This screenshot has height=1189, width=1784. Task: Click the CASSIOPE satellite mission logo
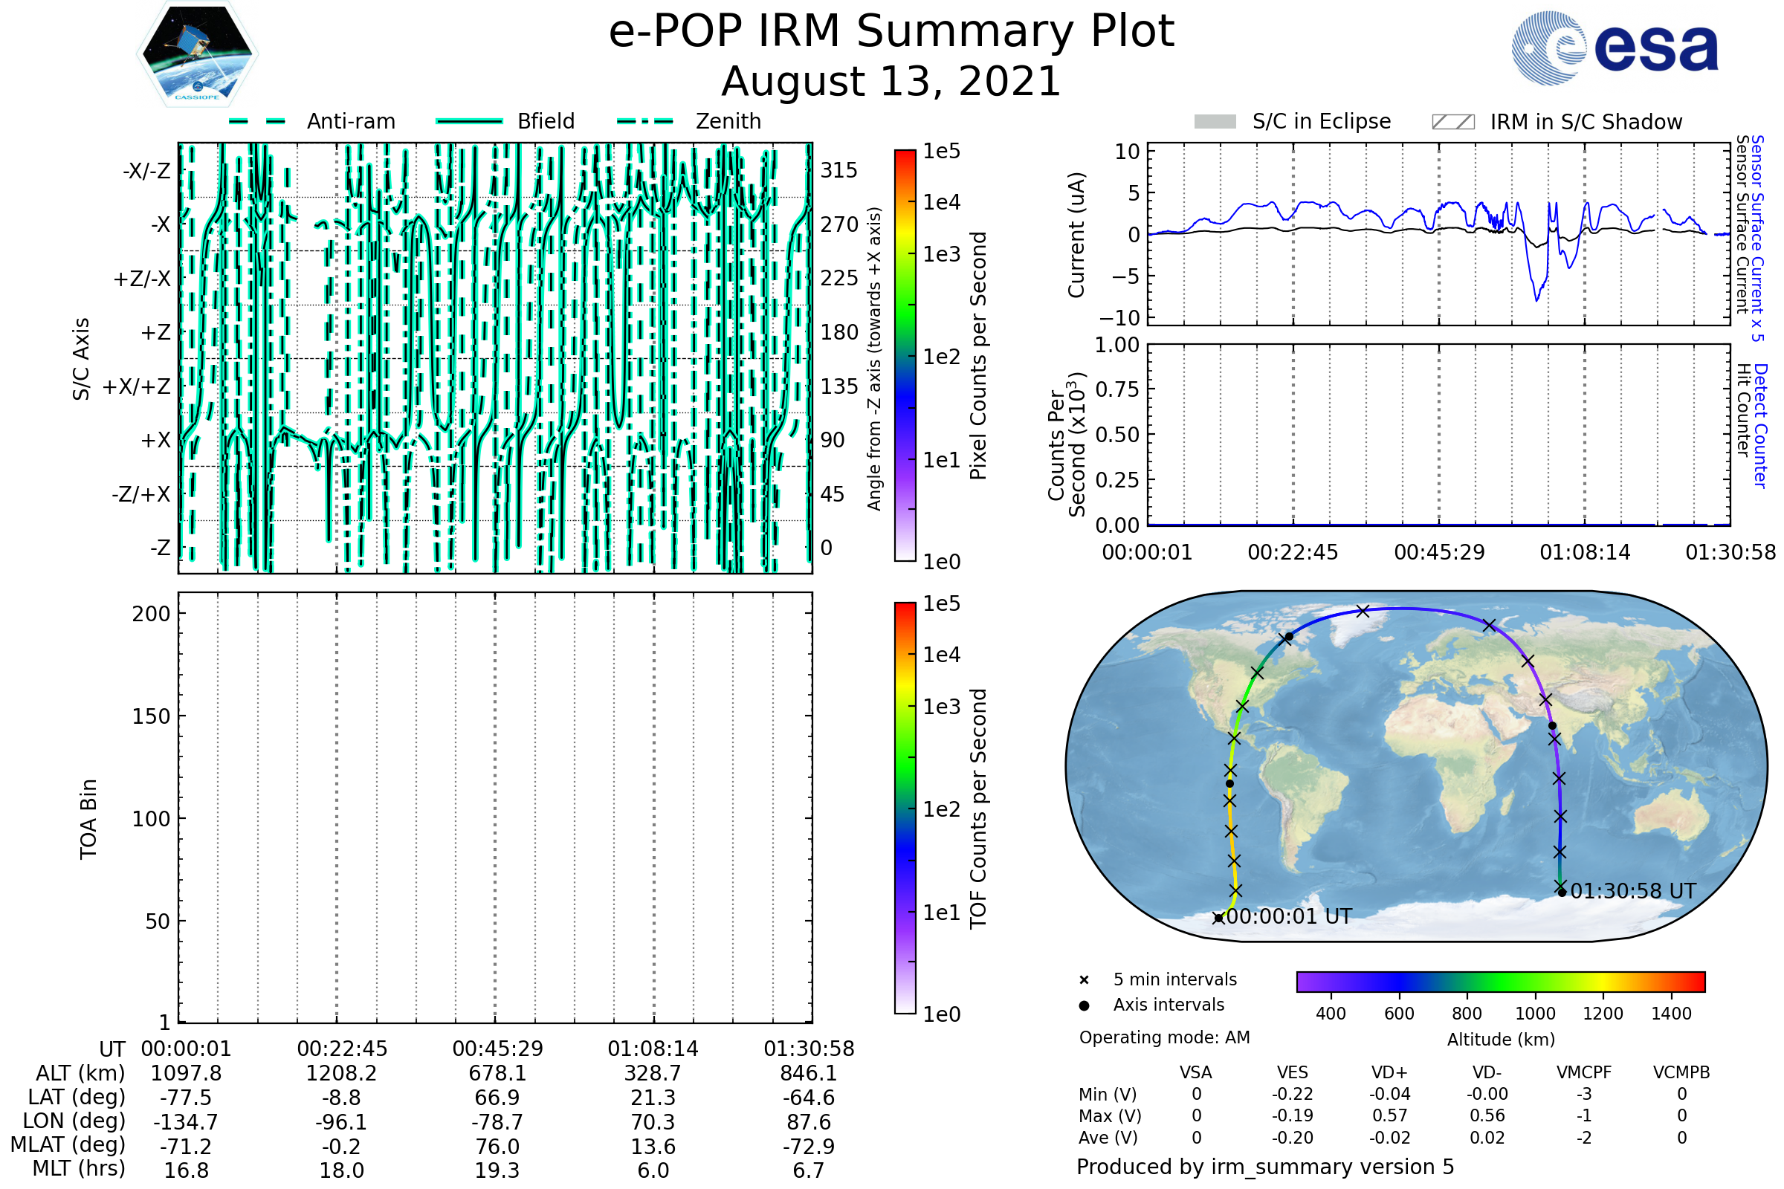[197, 53]
